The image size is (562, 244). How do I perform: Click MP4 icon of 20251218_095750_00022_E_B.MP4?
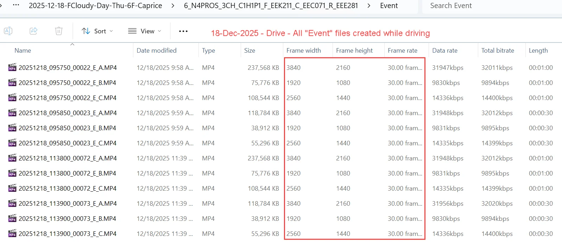(x=12, y=82)
